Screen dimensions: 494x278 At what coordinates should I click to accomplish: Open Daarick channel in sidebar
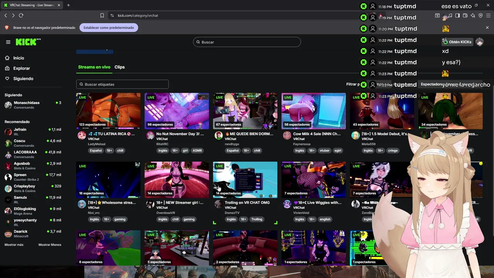click(33, 234)
